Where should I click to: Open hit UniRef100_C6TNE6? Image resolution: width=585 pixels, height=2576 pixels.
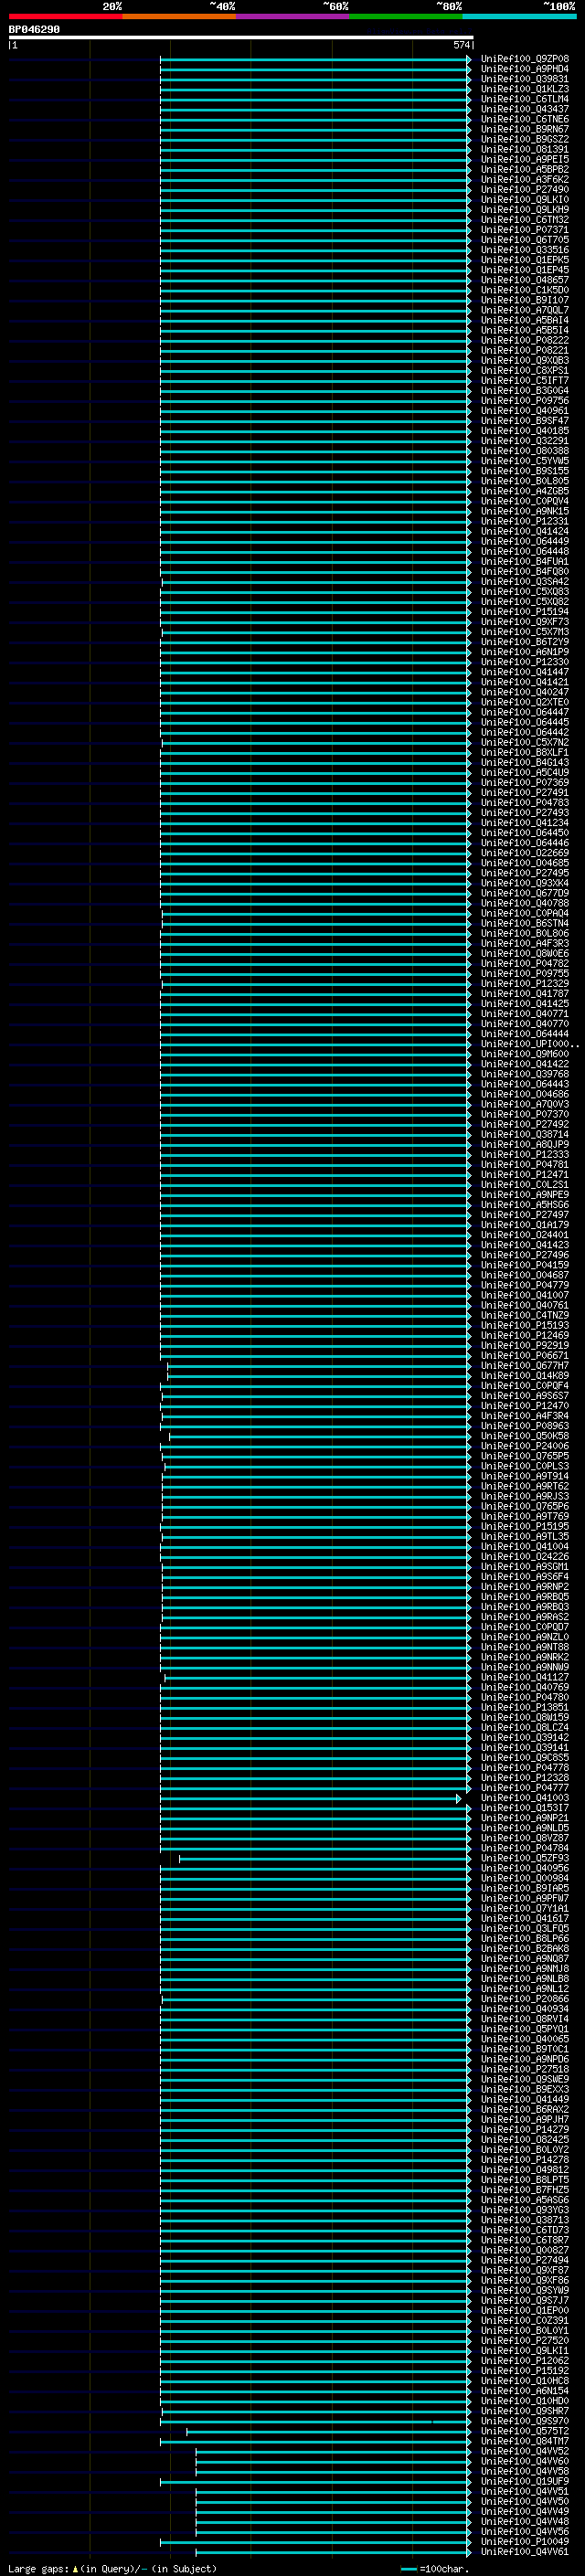pyautogui.click(x=524, y=119)
